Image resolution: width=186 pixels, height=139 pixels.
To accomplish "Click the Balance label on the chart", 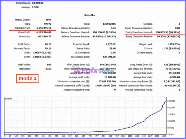I will pyautogui.click(x=8, y=99).
